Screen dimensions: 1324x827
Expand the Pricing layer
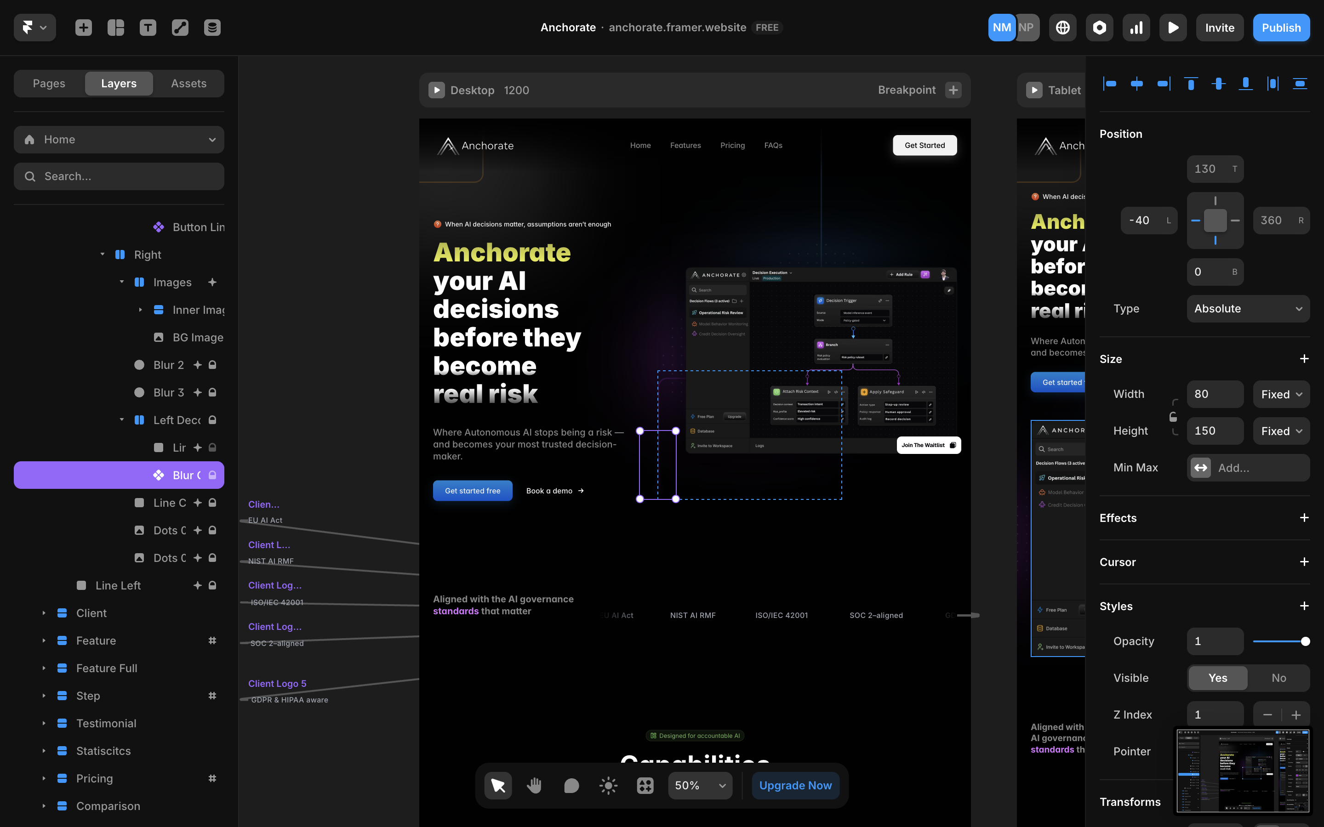pyautogui.click(x=44, y=778)
